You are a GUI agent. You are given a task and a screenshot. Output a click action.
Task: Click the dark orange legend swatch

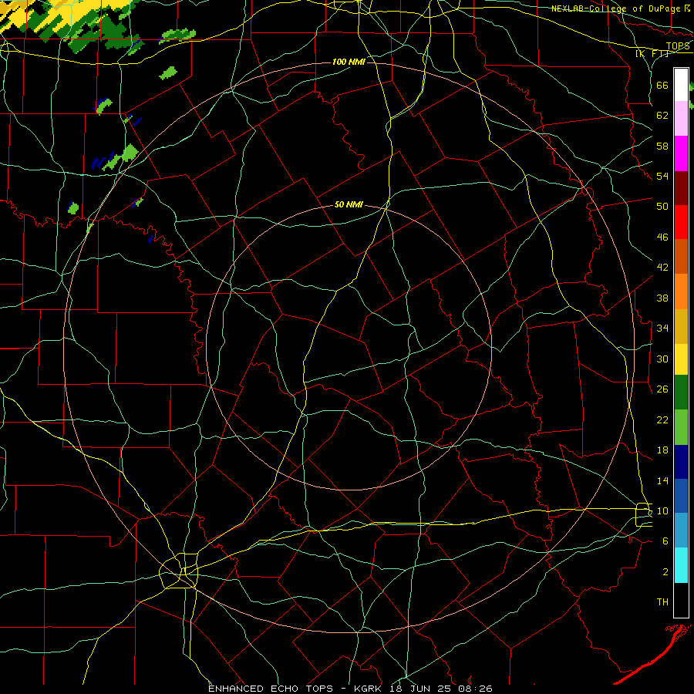click(681, 257)
